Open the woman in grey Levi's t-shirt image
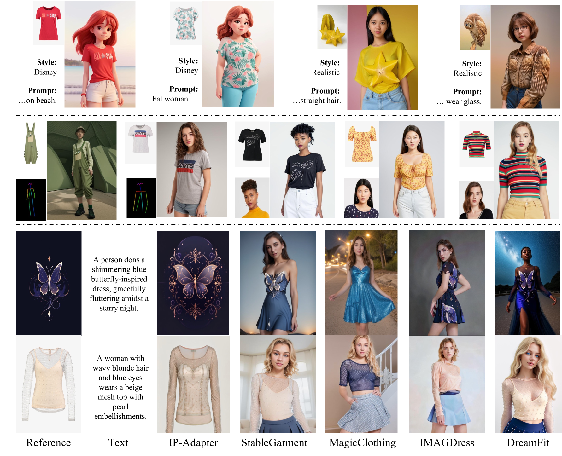Screen dimensions: 562x456 pos(191,170)
